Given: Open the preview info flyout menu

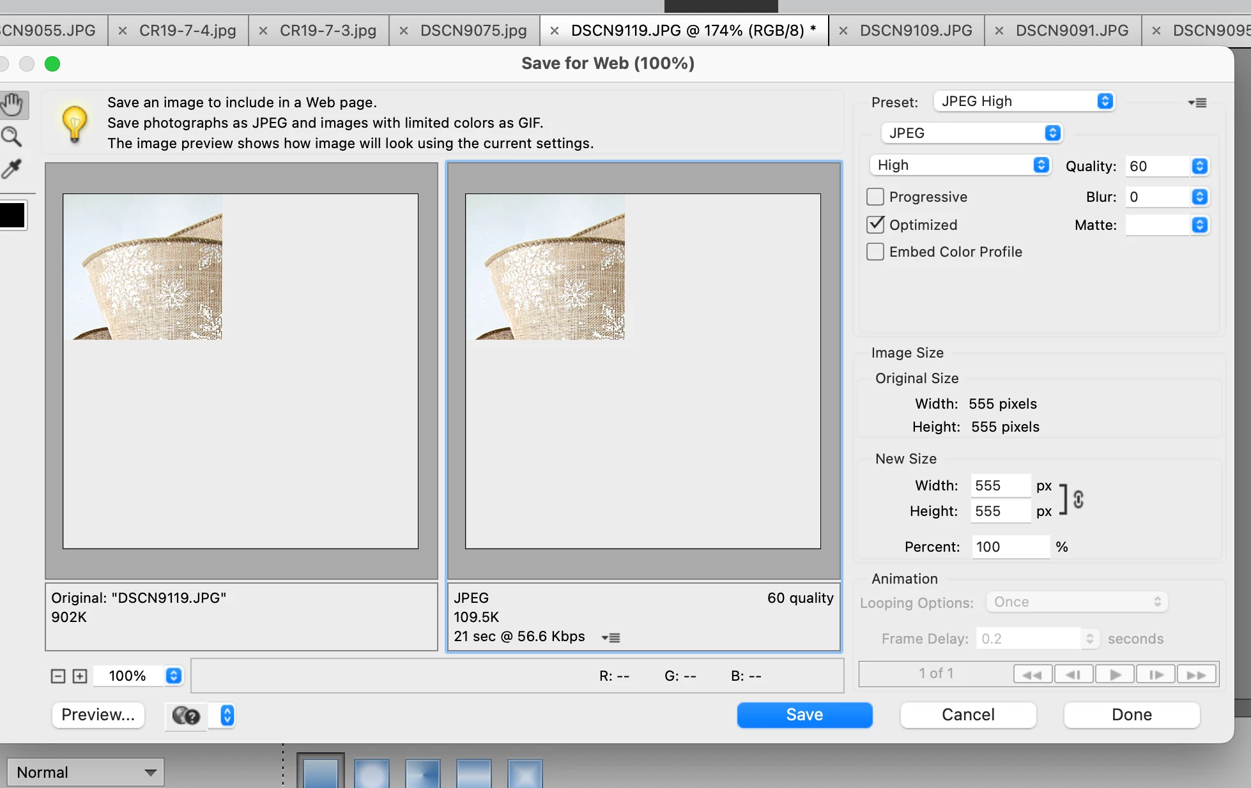Looking at the screenshot, I should tap(611, 637).
